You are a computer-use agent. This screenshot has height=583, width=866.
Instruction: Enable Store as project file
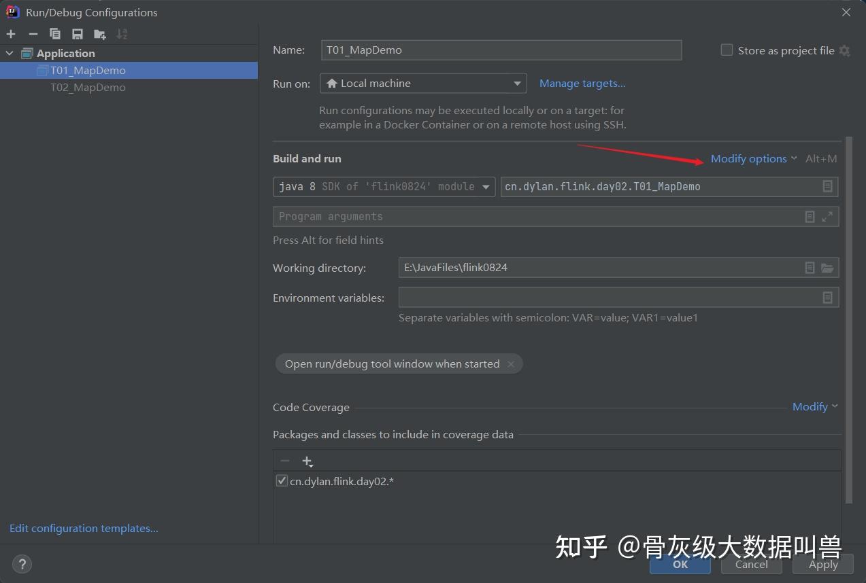pyautogui.click(x=726, y=50)
